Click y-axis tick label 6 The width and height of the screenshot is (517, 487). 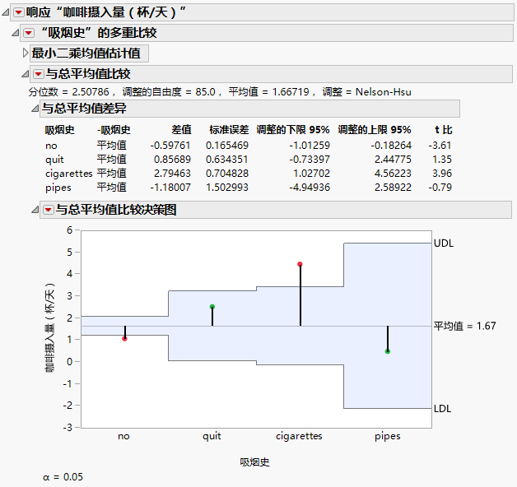pos(69,230)
